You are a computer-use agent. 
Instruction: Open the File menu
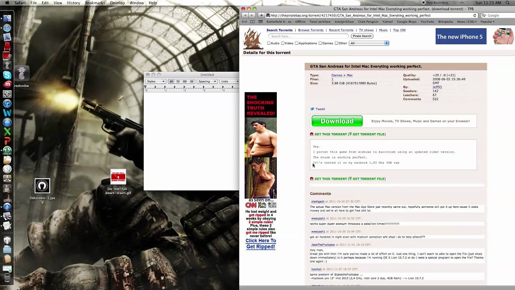[34, 3]
